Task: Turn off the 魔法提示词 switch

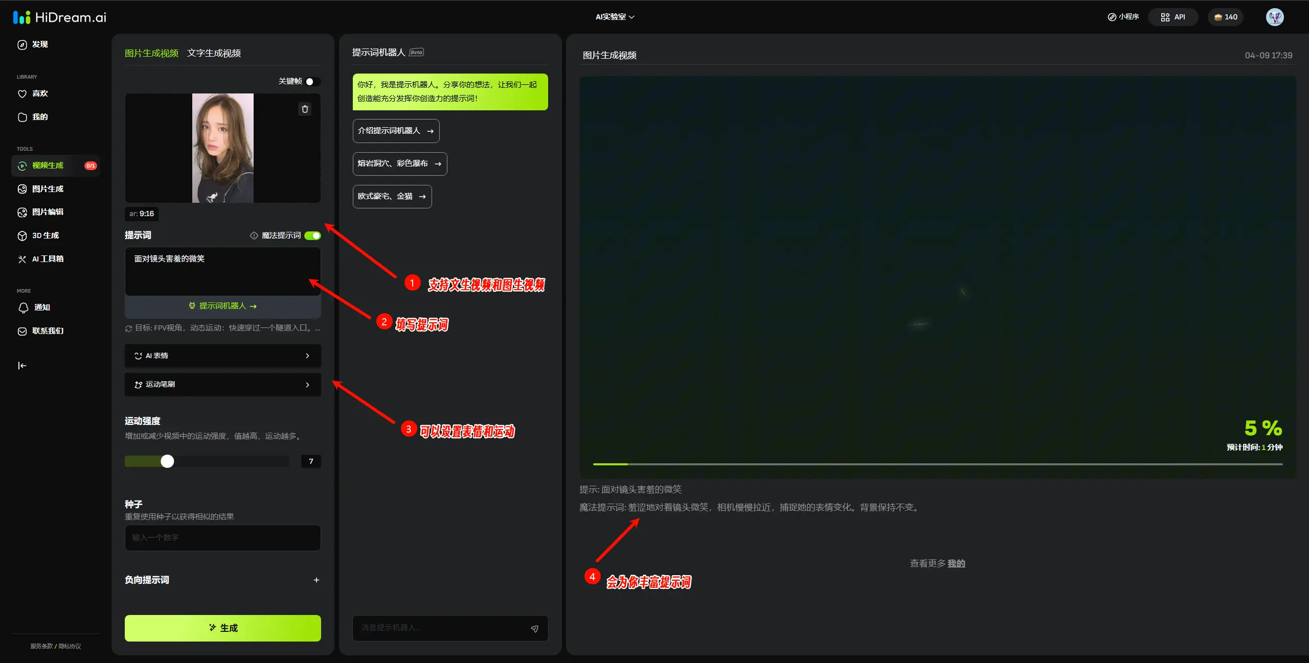Action: click(x=312, y=235)
